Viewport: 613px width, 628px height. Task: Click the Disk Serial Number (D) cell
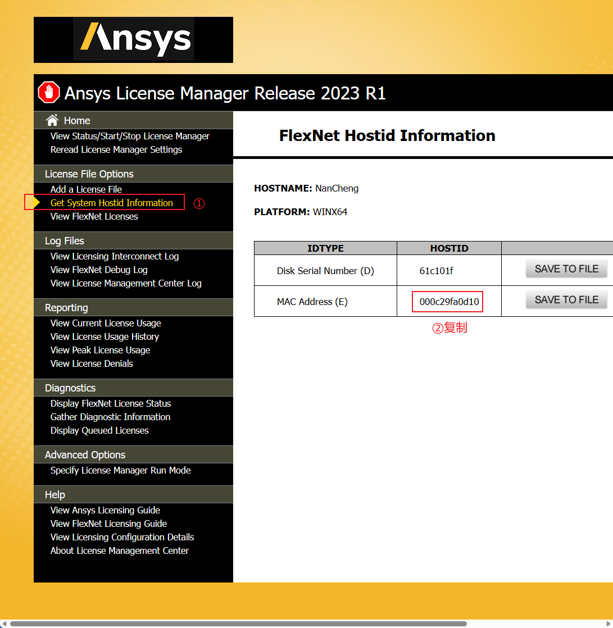point(325,271)
